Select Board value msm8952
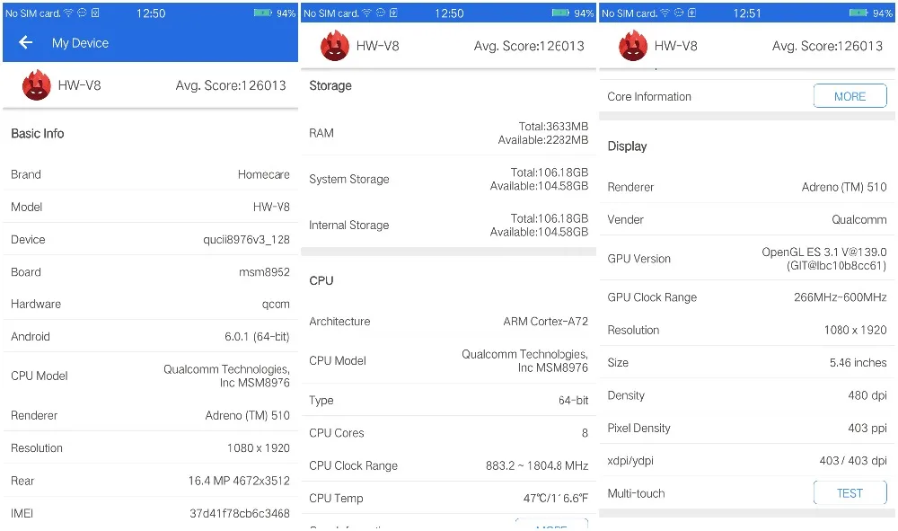 264,272
